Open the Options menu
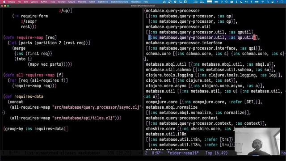This screenshot has height=161, width=286. [x=34, y=2]
